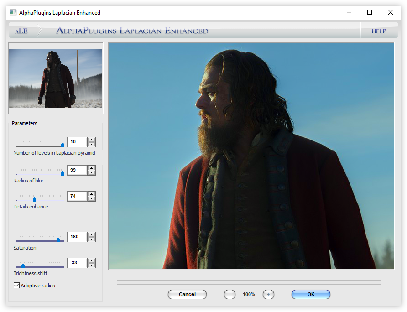Click the Laplacian pyramid levels value field
Image resolution: width=407 pixels, height=312 pixels.
click(77, 142)
